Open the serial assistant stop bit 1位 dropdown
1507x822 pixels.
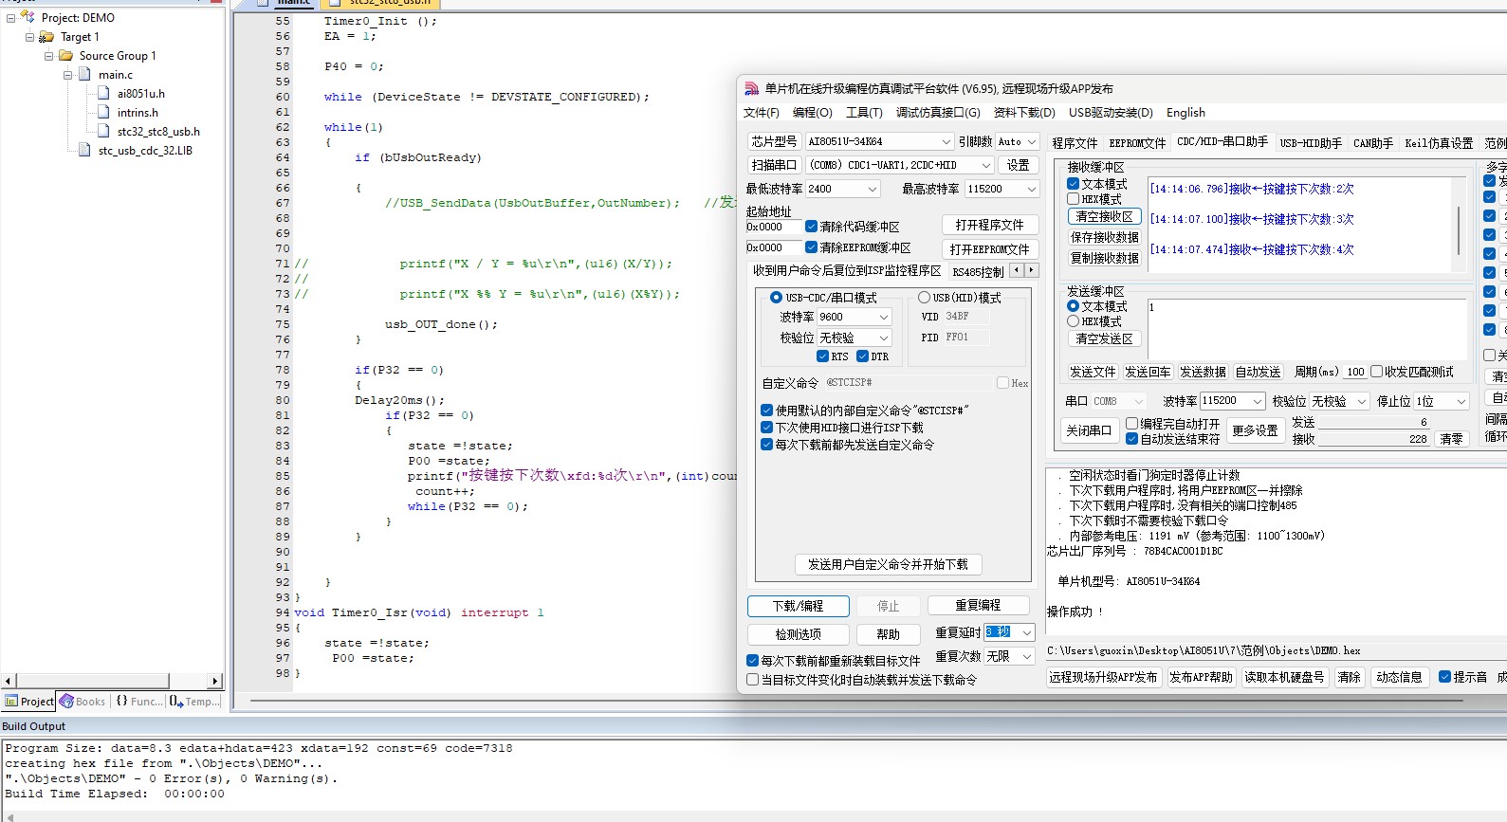pos(1461,401)
